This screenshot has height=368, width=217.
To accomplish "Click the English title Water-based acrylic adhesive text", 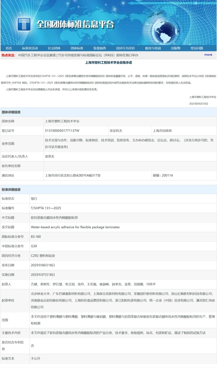I will pyautogui.click(x=75, y=227).
